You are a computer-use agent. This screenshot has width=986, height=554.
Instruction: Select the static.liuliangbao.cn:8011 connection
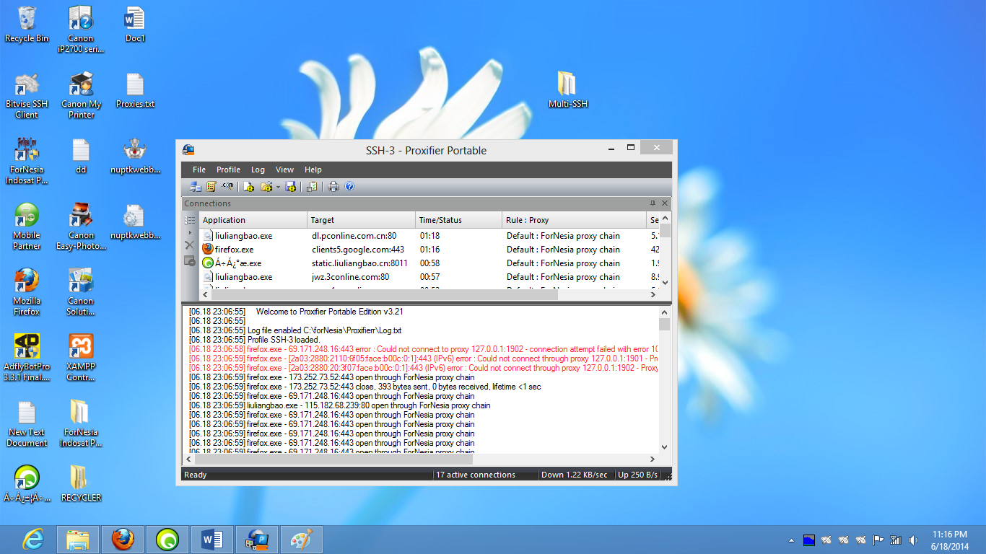coord(429,263)
